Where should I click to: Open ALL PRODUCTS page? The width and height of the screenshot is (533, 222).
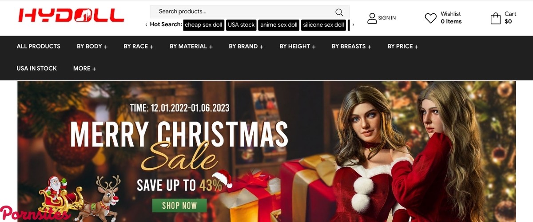click(x=38, y=46)
